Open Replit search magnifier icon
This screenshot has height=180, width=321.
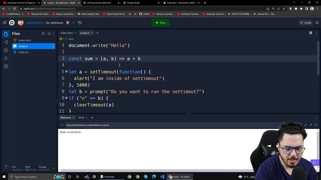pyautogui.click(x=317, y=22)
